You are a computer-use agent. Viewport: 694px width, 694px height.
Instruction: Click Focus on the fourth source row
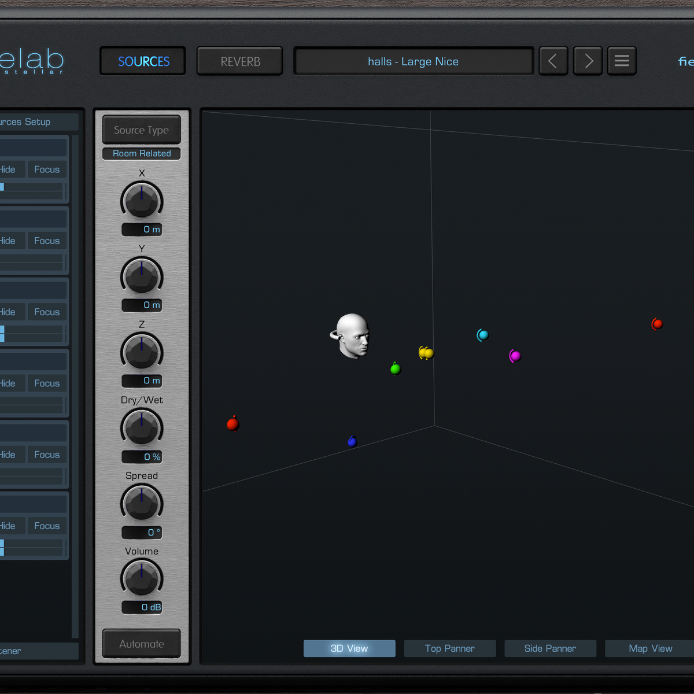pyautogui.click(x=47, y=383)
